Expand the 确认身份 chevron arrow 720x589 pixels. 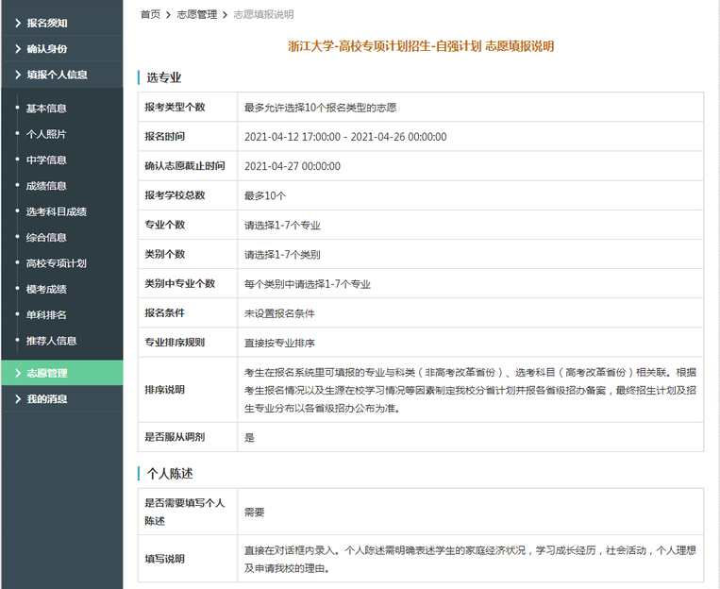tap(18, 49)
